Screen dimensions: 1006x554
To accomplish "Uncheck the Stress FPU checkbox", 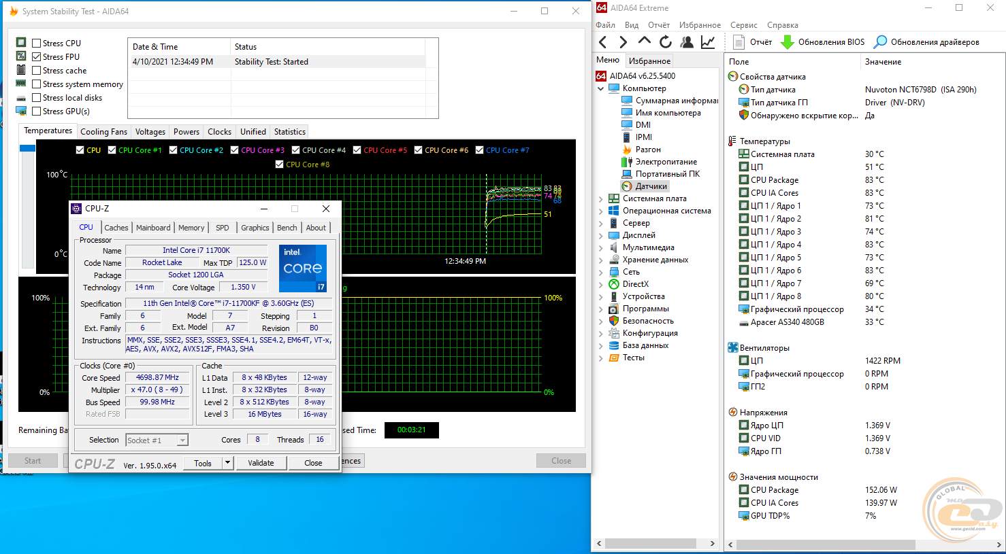I will (37, 57).
